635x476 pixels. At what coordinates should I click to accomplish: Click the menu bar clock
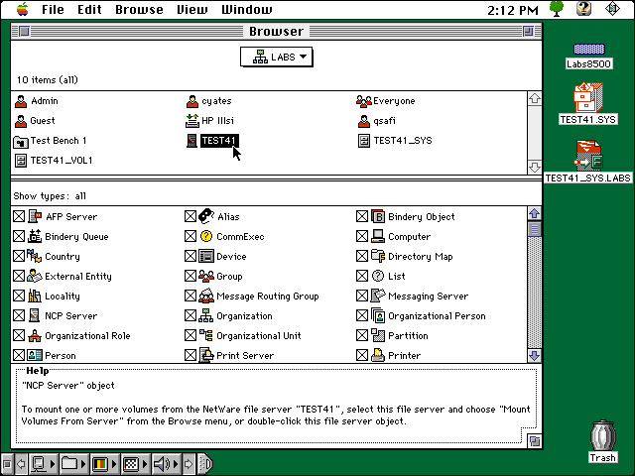(x=513, y=10)
